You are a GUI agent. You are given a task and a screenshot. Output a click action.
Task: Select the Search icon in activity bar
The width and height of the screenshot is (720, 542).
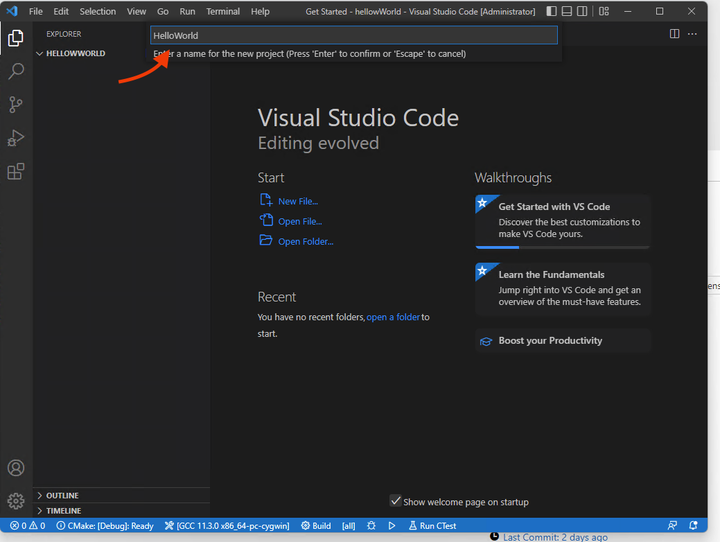click(15, 71)
